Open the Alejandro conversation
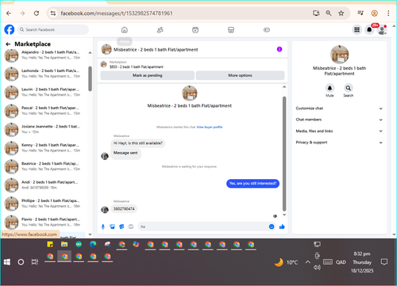This screenshot has width=397, height=286. [x=46, y=55]
